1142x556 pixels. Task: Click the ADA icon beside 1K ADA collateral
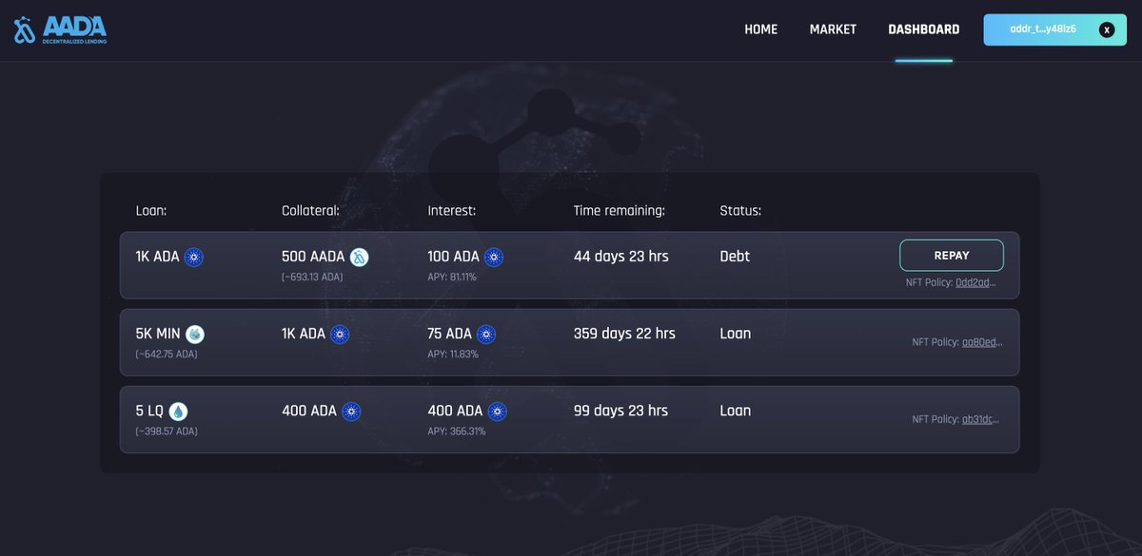(340, 335)
